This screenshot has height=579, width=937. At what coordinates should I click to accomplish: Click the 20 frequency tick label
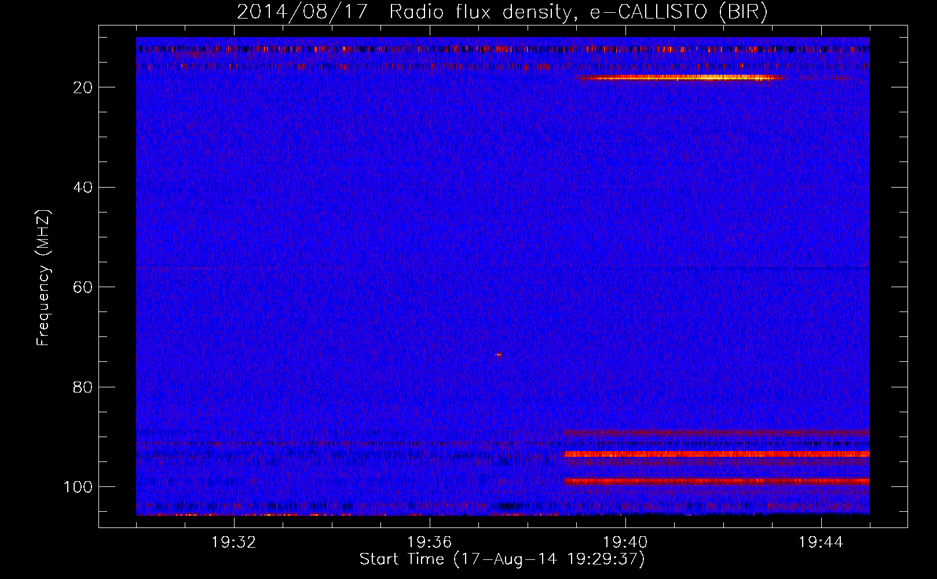click(83, 87)
